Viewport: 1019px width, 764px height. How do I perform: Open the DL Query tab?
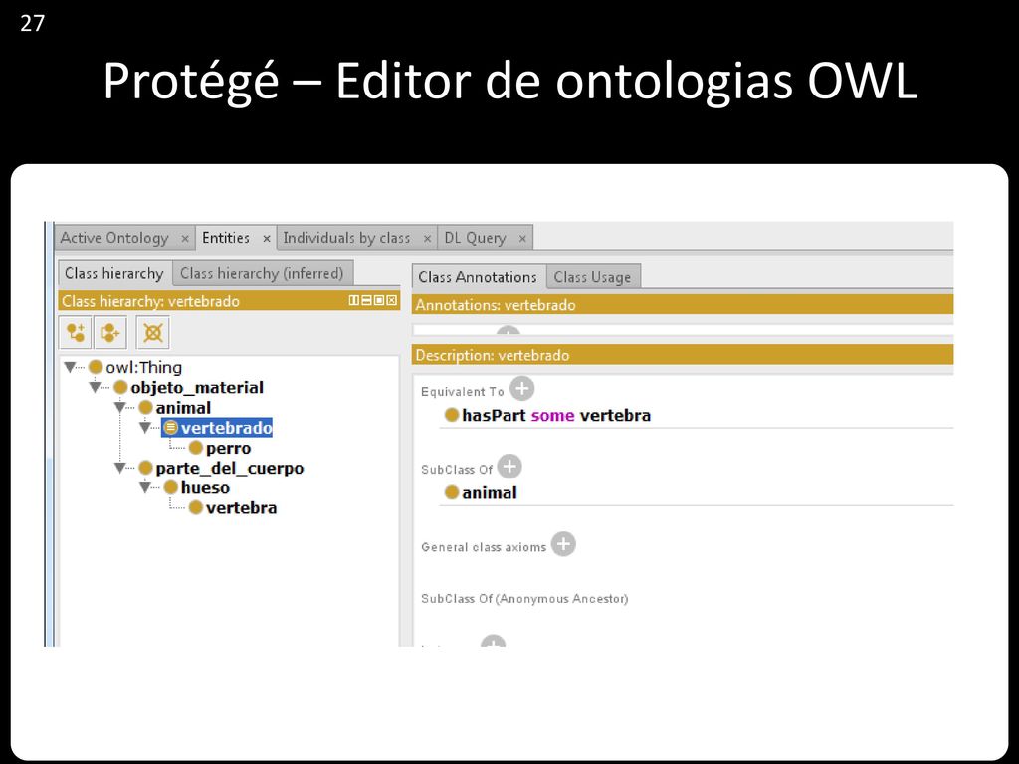click(x=475, y=238)
